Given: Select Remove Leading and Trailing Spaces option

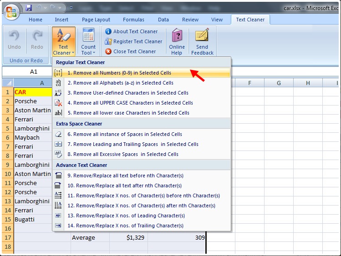Looking at the screenshot, I should pos(133,144).
